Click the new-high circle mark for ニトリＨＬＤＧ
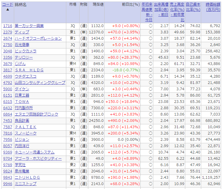 point(151,177)
